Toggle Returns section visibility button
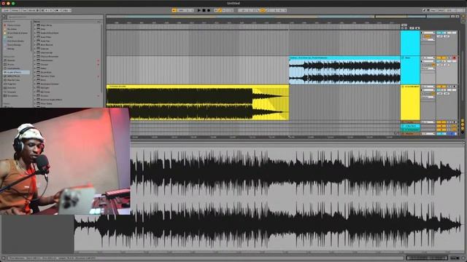Screen dimensions: 467x262 click(463, 124)
